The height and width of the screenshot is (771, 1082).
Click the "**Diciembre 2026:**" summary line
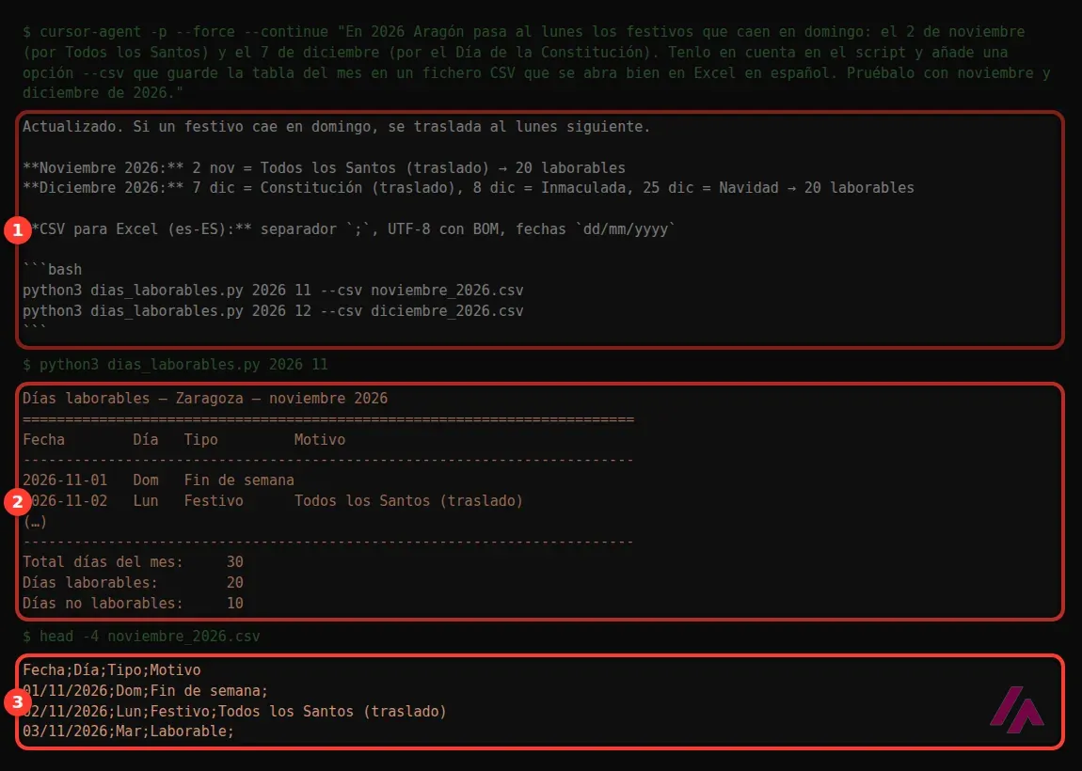pyautogui.click(x=468, y=187)
